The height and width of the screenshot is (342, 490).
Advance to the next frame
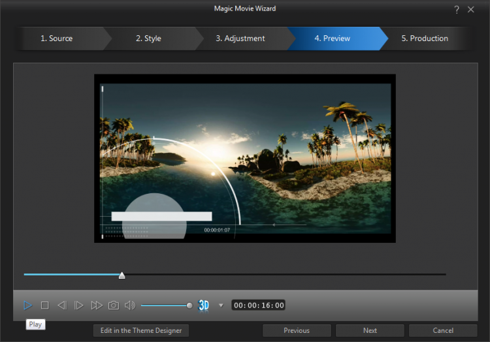(x=79, y=305)
